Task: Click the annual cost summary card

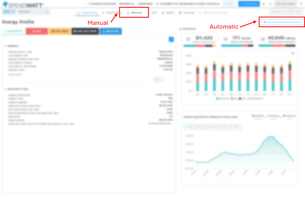Action: pyautogui.click(x=200, y=41)
